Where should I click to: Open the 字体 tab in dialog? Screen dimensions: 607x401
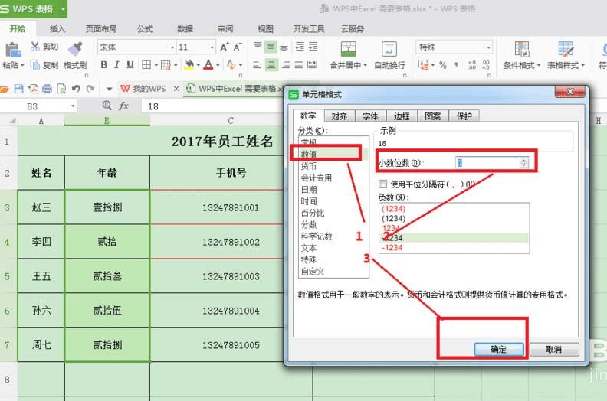370,116
